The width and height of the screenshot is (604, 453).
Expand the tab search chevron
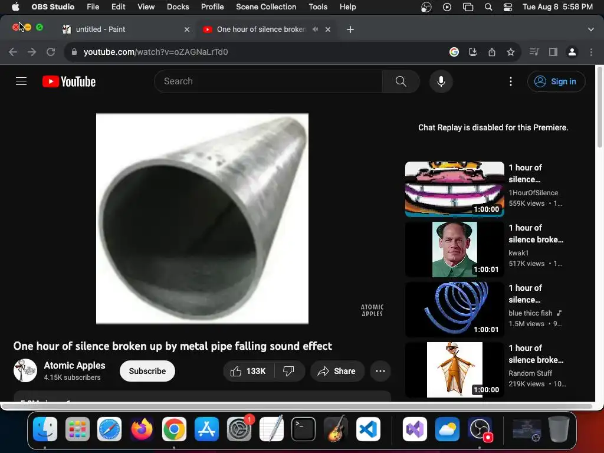tap(590, 29)
